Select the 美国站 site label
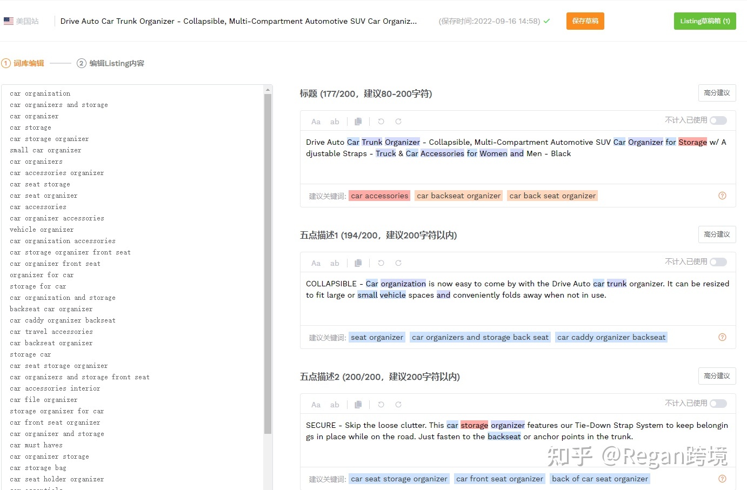747x490 pixels. [x=27, y=21]
